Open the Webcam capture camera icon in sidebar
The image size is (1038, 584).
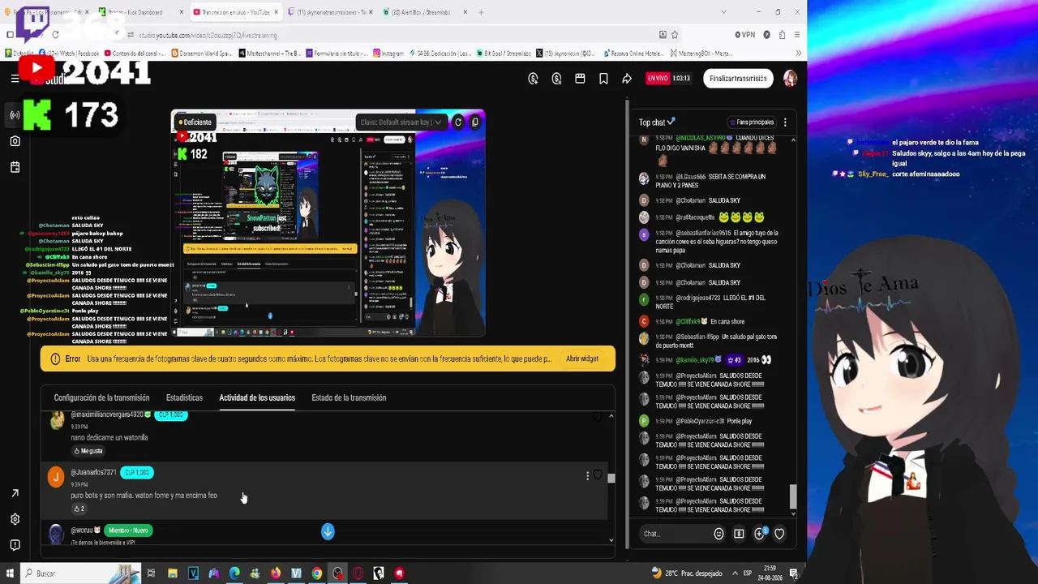[x=15, y=141]
